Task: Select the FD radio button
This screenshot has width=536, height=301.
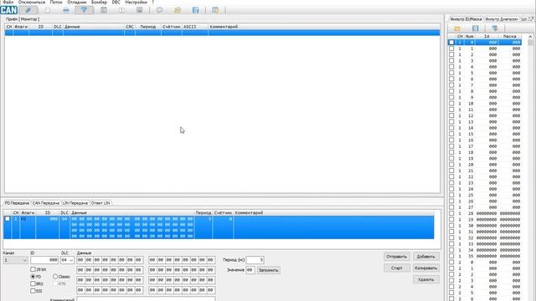Action: pyautogui.click(x=33, y=277)
